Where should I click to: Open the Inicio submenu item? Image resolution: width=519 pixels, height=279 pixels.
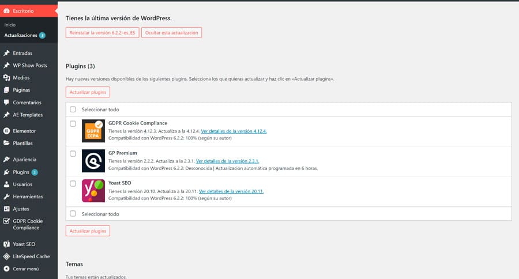[10, 25]
